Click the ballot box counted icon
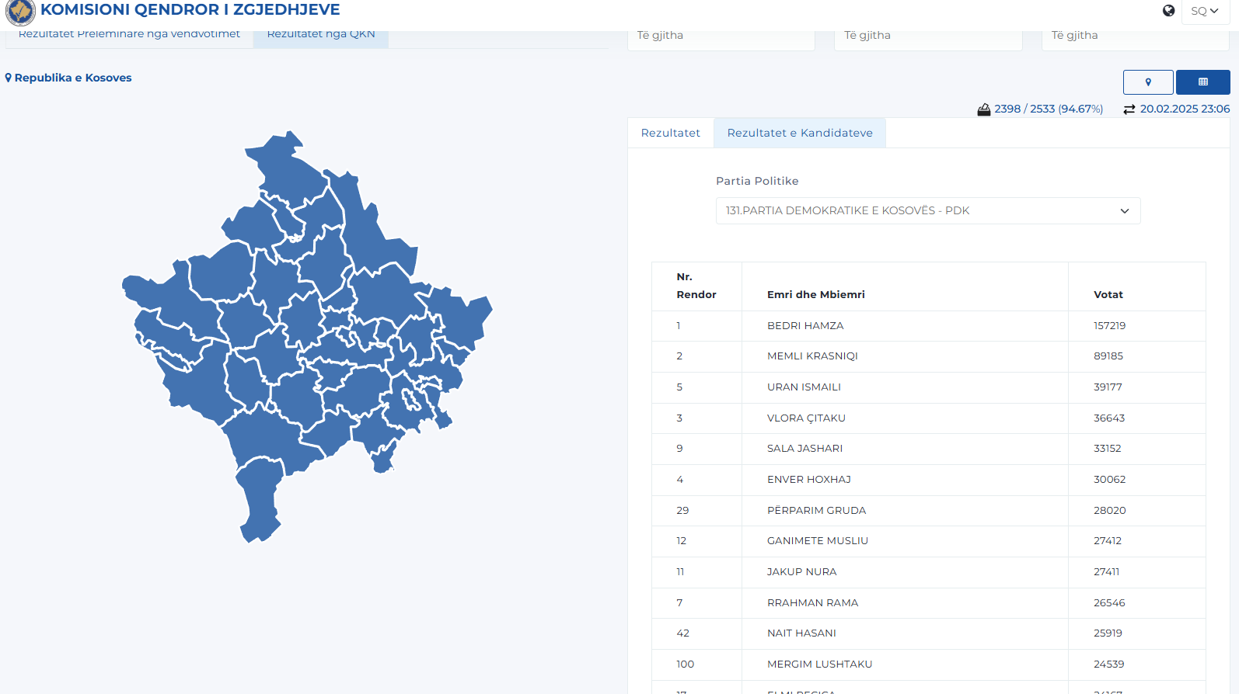This screenshot has width=1239, height=694. (x=983, y=109)
